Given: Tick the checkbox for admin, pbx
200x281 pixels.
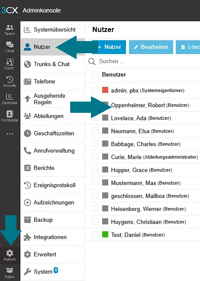Looking at the screenshot, I should pyautogui.click(x=95, y=90).
